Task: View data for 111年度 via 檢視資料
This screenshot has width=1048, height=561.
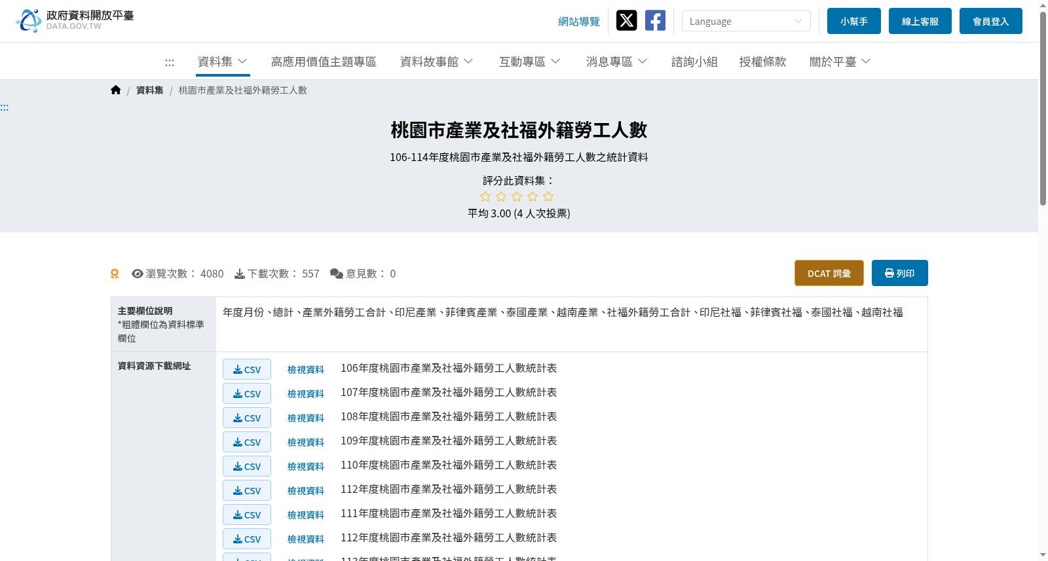Action: pos(306,515)
